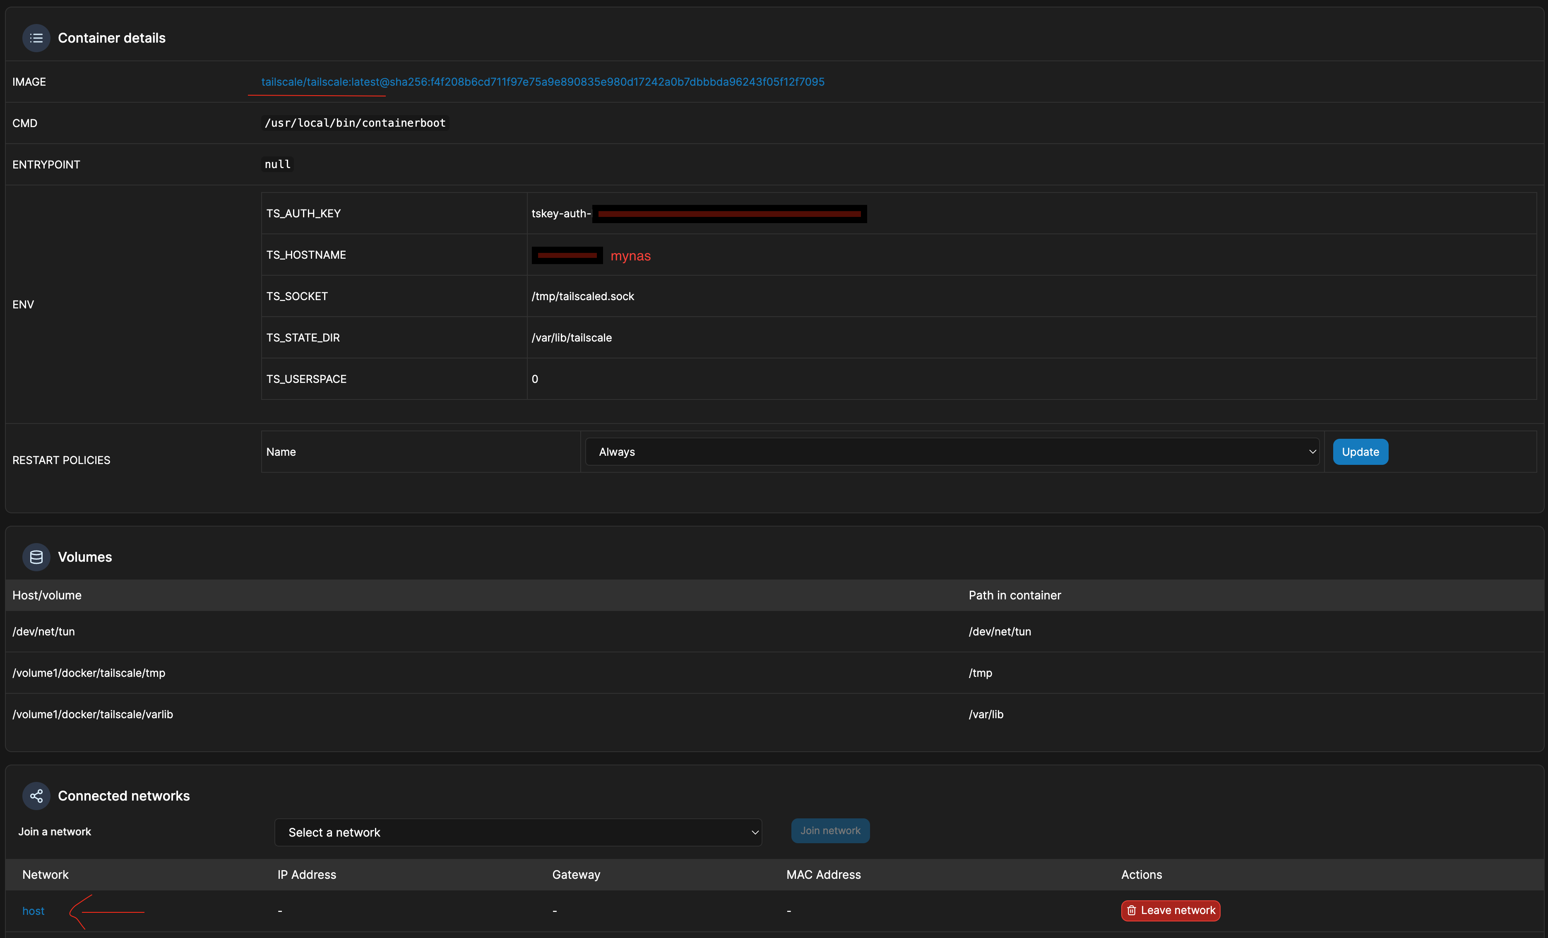Click the trash icon in Leave network
Image resolution: width=1548 pixels, height=938 pixels.
(x=1132, y=910)
